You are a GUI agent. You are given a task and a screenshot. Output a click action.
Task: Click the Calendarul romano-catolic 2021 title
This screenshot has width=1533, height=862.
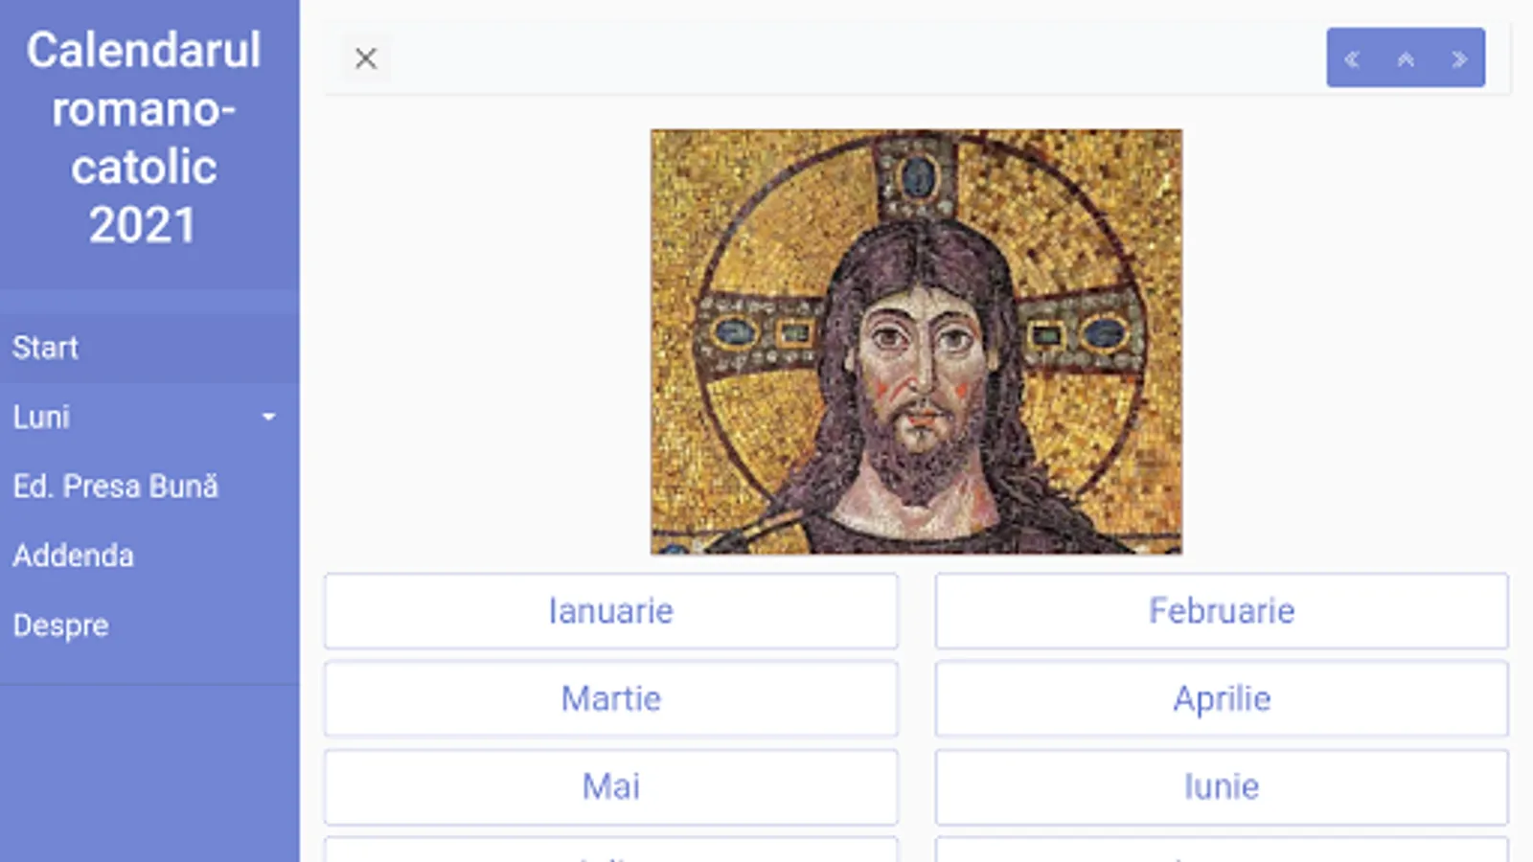[x=144, y=137]
